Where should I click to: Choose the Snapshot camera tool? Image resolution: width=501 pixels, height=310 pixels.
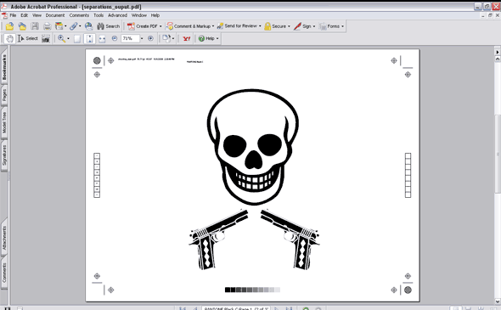pos(46,39)
